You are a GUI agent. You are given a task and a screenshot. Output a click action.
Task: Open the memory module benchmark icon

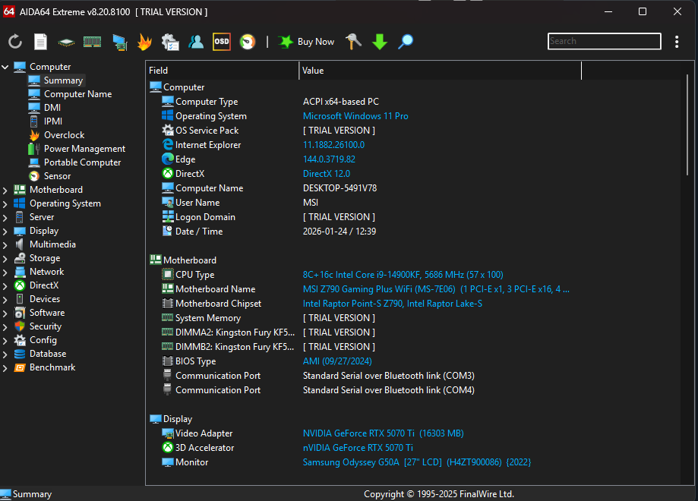click(92, 42)
